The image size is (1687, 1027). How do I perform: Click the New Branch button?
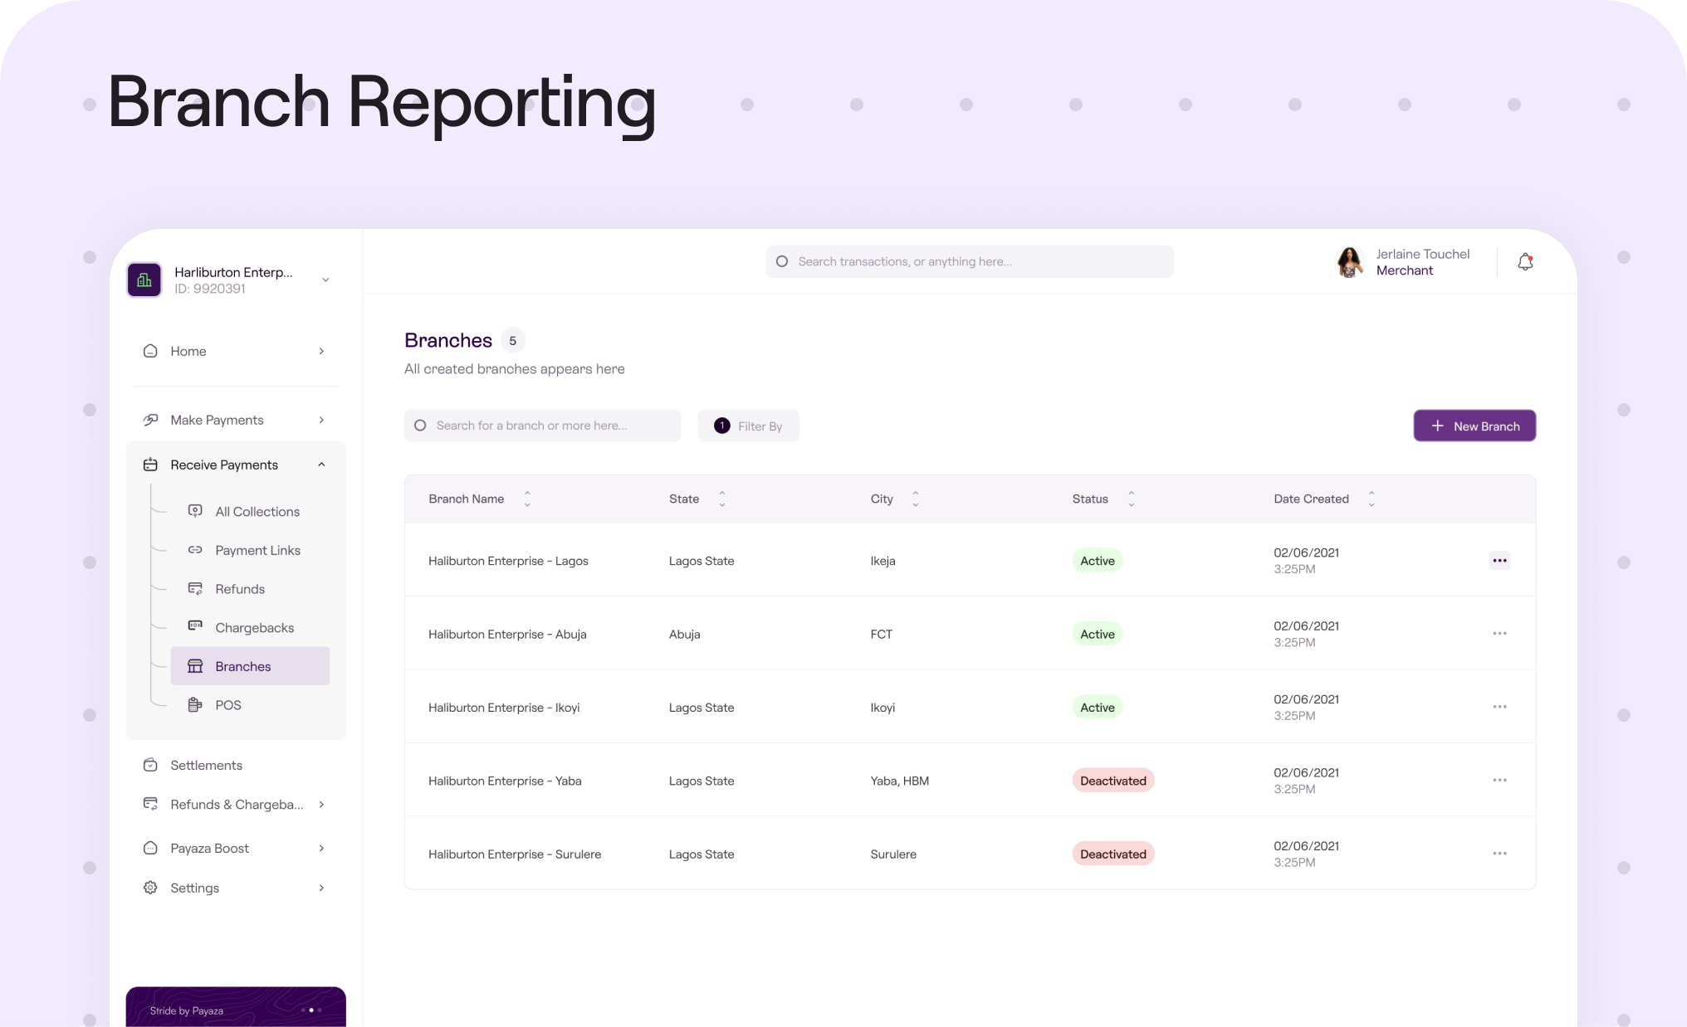tap(1474, 426)
